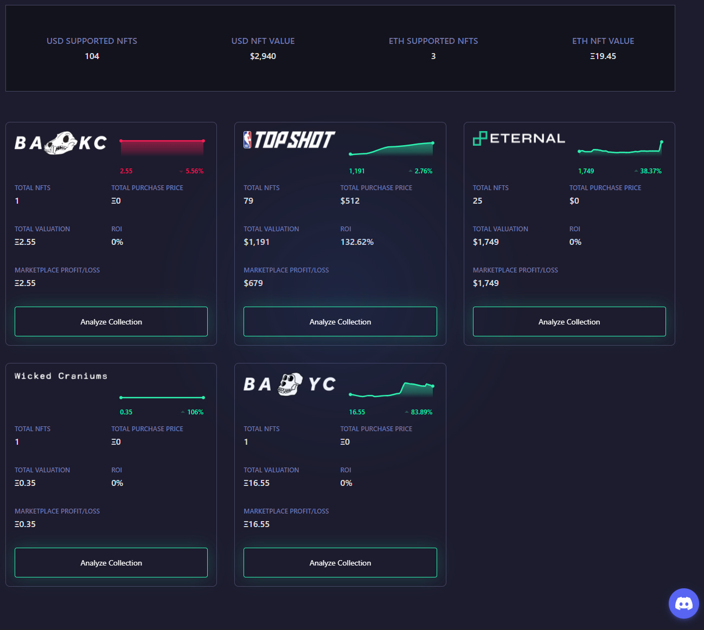704x630 pixels.
Task: Click the Wicked Craniums flat price chart
Action: 162,398
